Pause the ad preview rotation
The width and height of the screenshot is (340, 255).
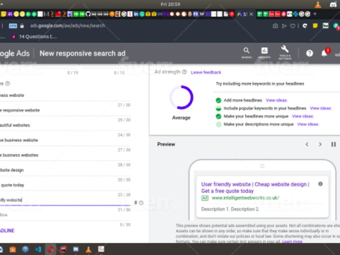[x=334, y=144]
